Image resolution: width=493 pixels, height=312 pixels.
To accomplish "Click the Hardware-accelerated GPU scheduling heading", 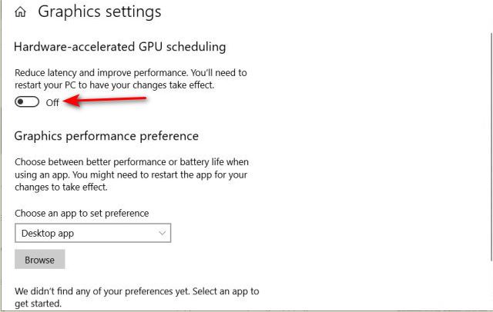I will tap(119, 47).
